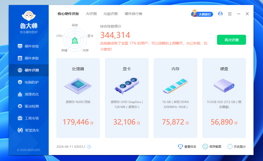
Task: Open 工具市场 in the sidebar
Action: click(29, 118)
